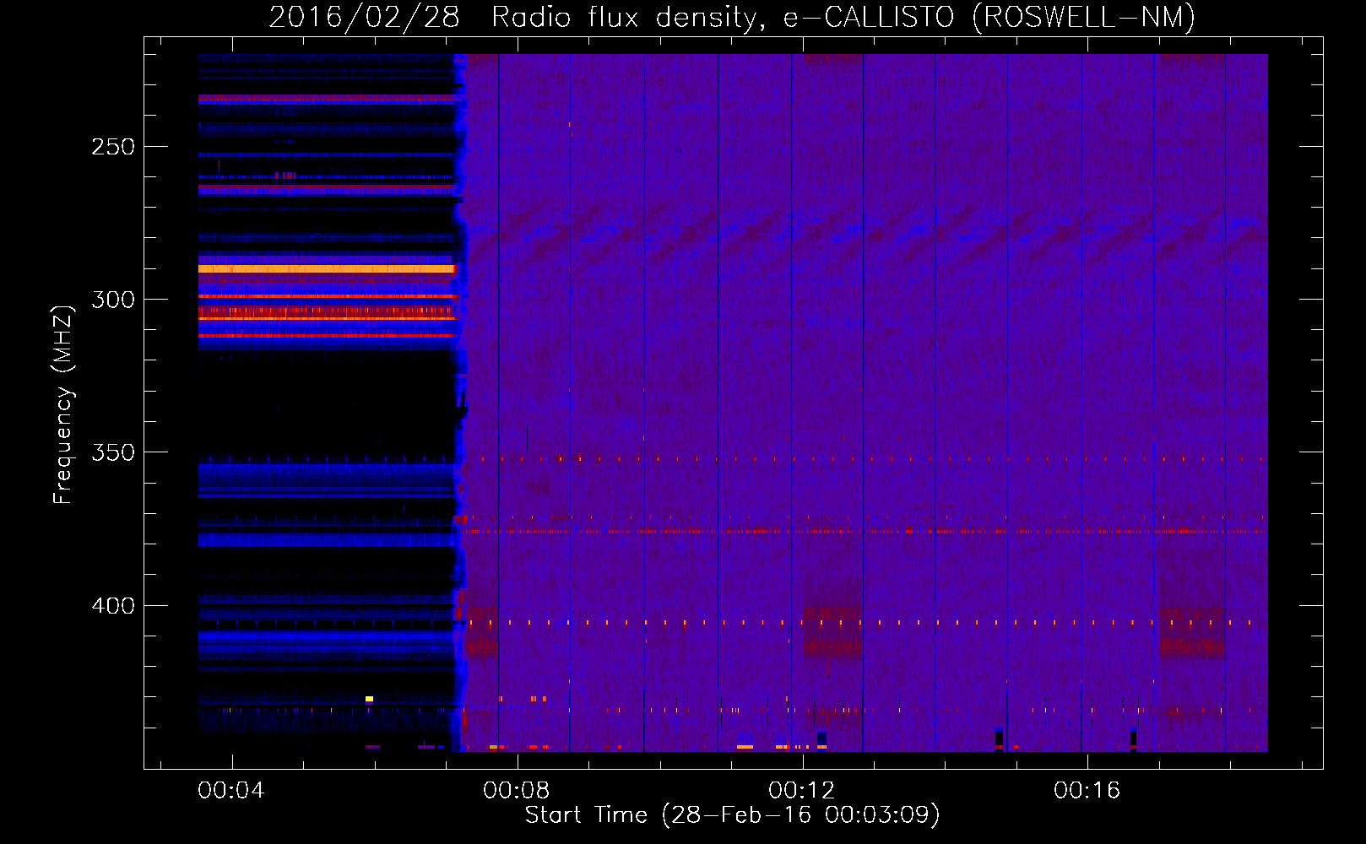The width and height of the screenshot is (1366, 844).
Task: Click the 250 frequency tick label
Action: (x=113, y=147)
